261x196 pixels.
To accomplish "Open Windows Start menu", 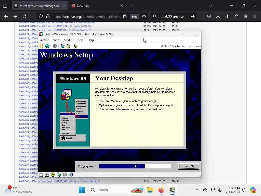I will 82,190.
